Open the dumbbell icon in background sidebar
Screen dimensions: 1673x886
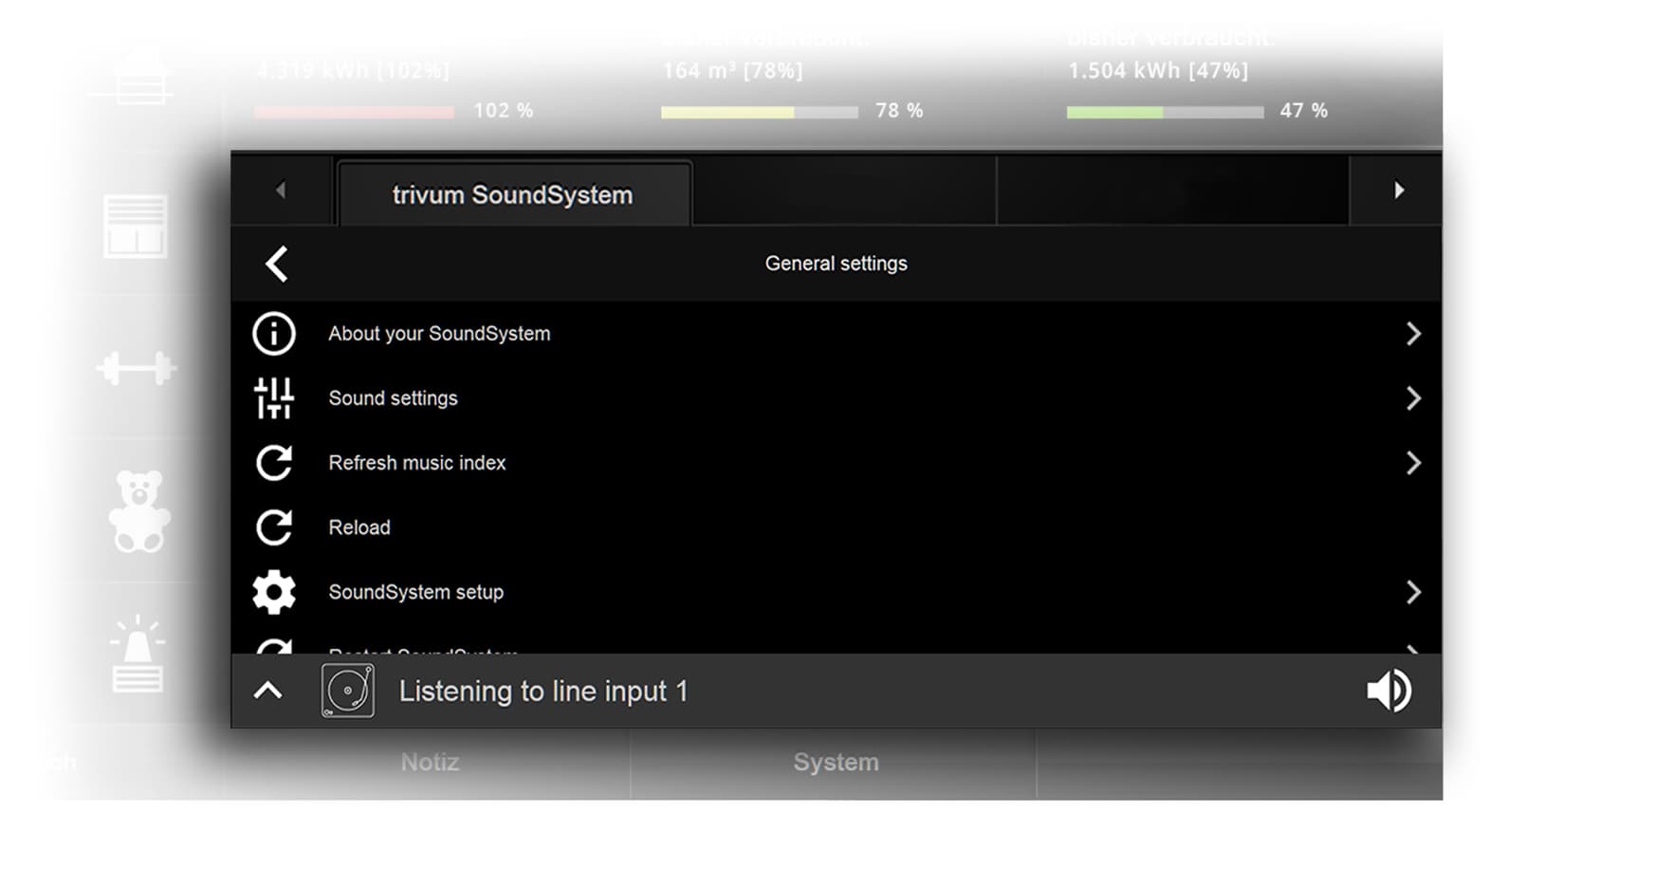[x=136, y=368]
